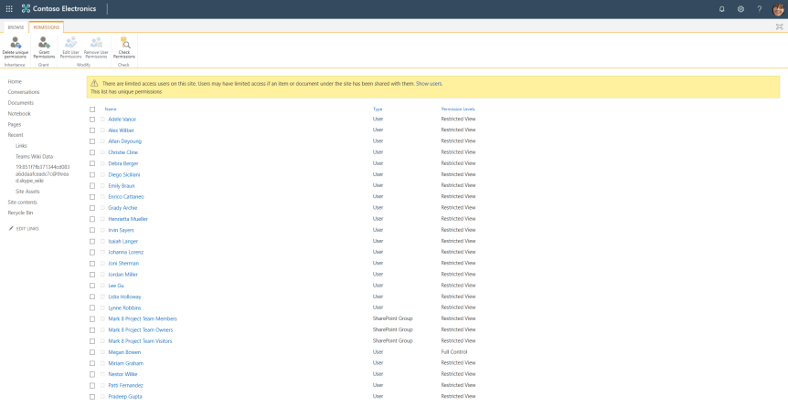Switch to the Browse ribbon tab
This screenshot has height=406, width=788.
point(16,27)
